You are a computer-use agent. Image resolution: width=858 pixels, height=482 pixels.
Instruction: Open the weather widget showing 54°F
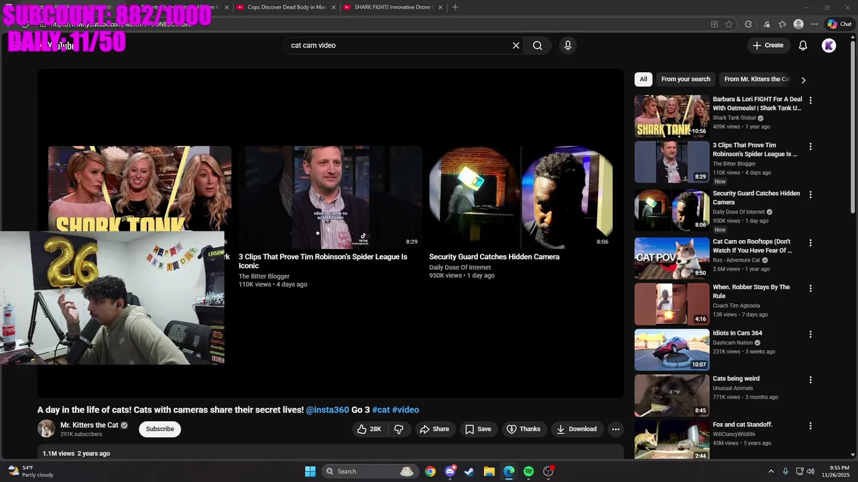(30, 471)
